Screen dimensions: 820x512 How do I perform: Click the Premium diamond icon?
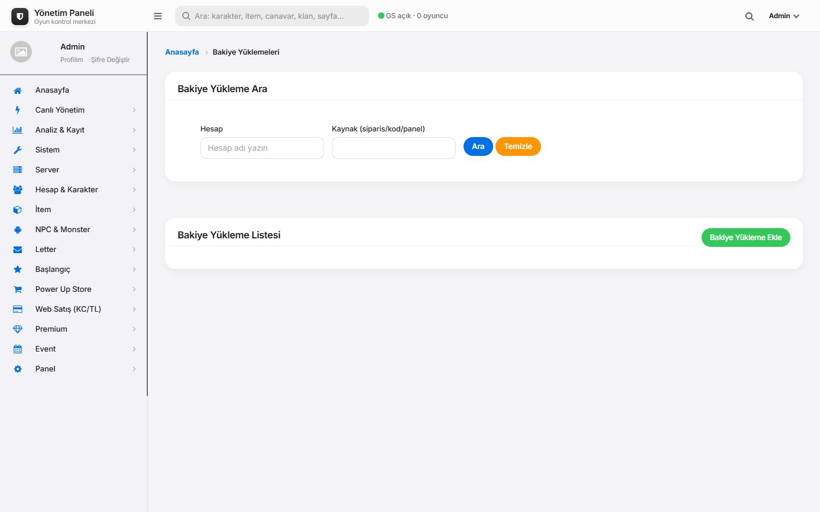pyautogui.click(x=18, y=329)
